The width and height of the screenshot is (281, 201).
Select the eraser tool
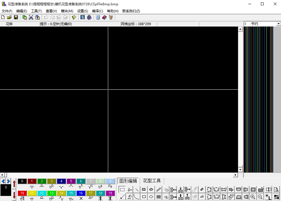[202, 189]
